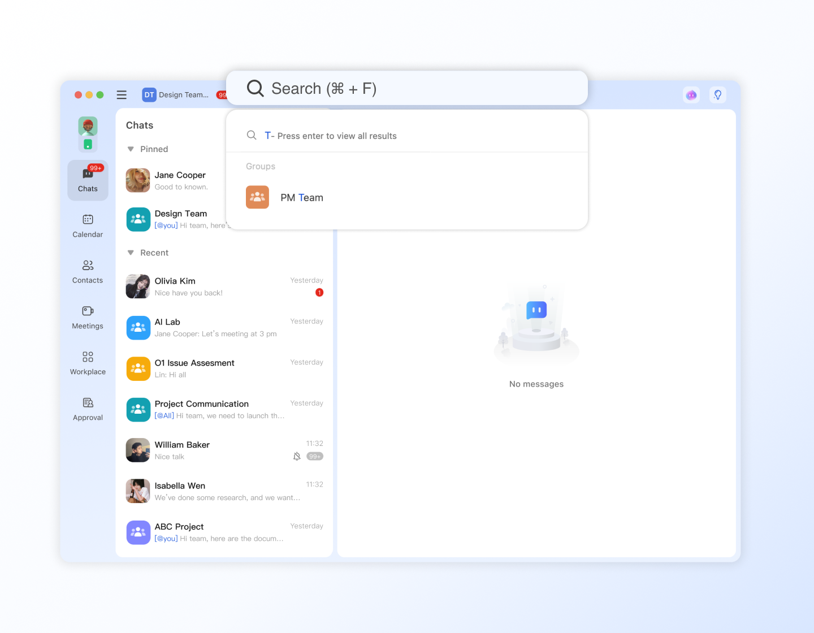Open the purple AI assistant icon
The image size is (814, 633).
[691, 95]
